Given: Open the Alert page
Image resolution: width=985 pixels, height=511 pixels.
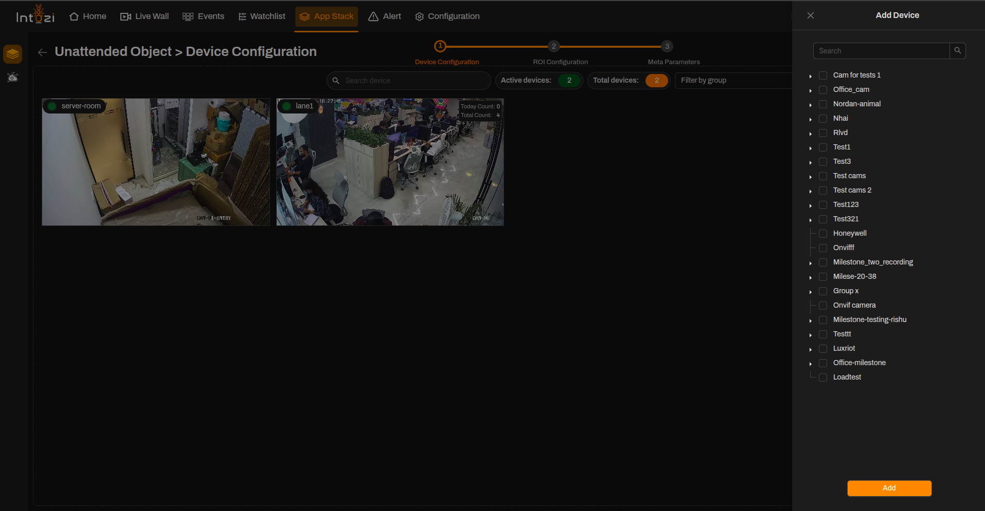Looking at the screenshot, I should [385, 16].
